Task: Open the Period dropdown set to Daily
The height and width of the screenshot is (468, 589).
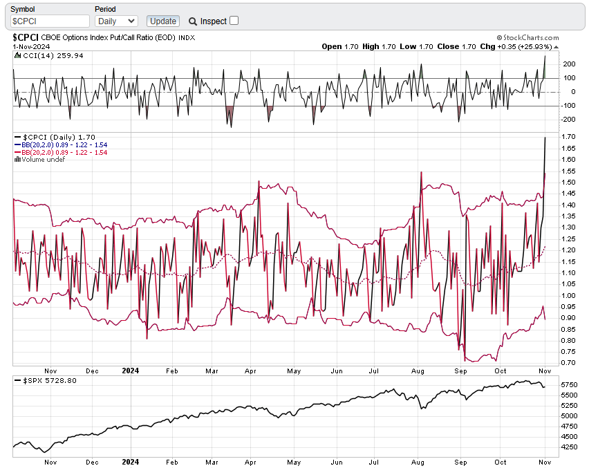Action: (116, 21)
